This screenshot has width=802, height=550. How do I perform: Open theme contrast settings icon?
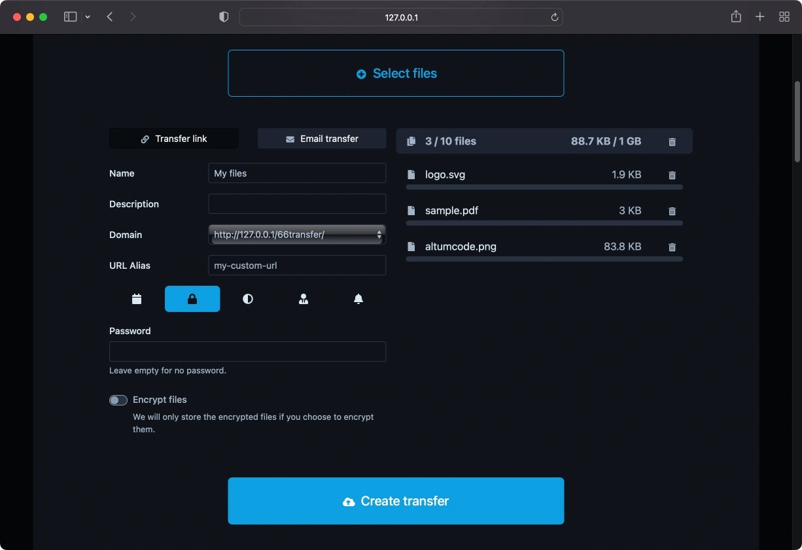248,299
